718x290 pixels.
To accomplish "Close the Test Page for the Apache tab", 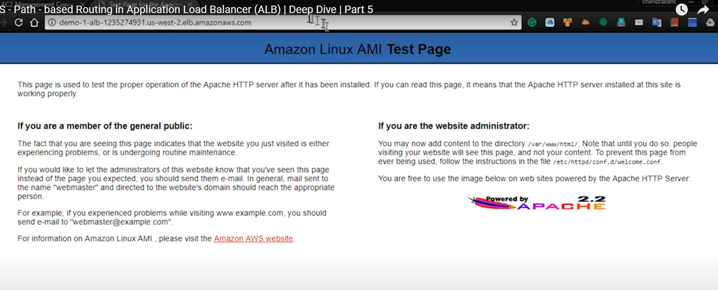I will 190,4.
